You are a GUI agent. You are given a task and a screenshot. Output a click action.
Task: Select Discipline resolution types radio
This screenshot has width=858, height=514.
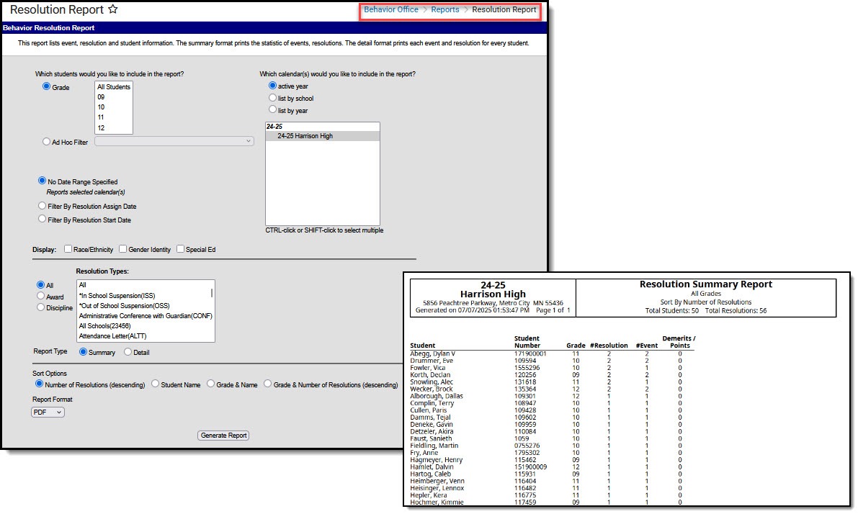coord(40,307)
